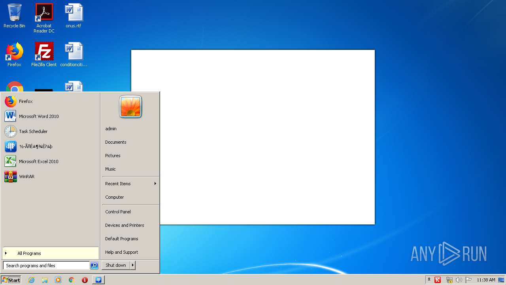Viewport: 506px width, 285px height.
Task: Expand All Programs list
Action: [x=50, y=253]
